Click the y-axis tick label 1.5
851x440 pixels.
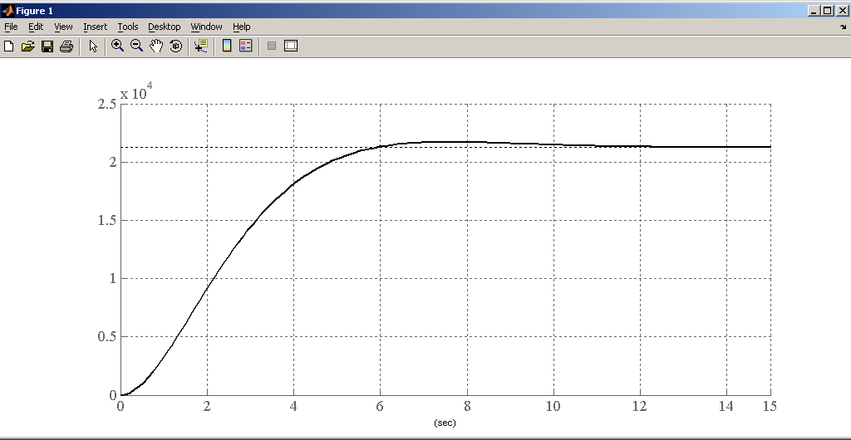(x=106, y=221)
